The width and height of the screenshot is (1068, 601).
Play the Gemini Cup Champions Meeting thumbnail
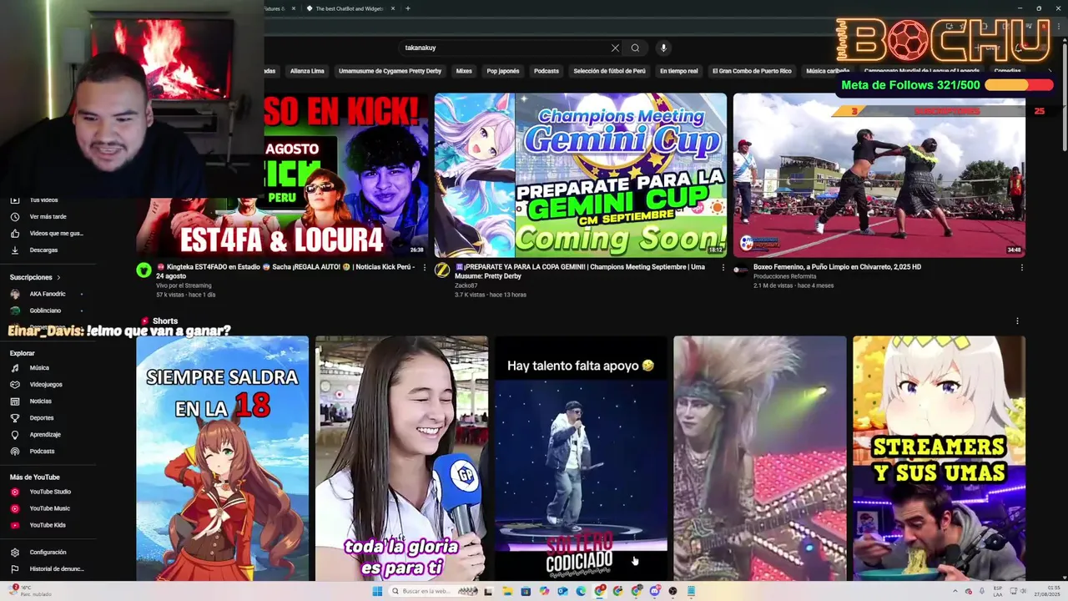coord(581,174)
